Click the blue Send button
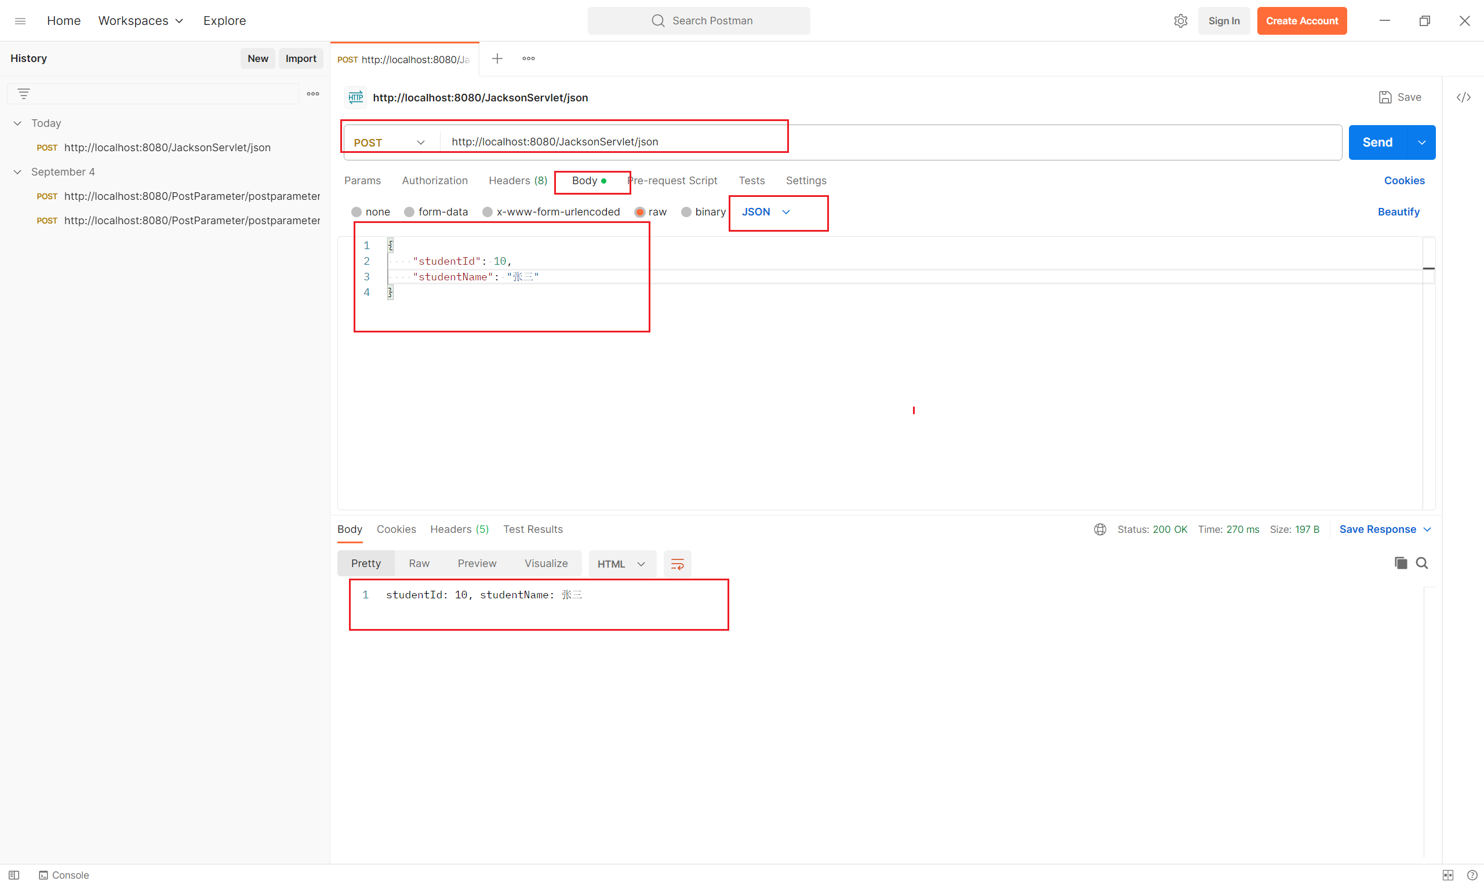1484x885 pixels. click(x=1377, y=142)
